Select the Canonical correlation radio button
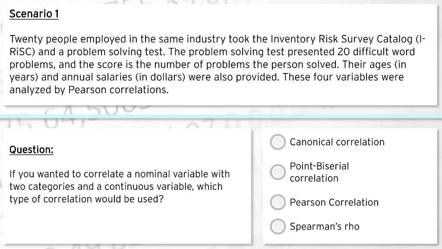The height and width of the screenshot is (249, 442). pos(278,142)
